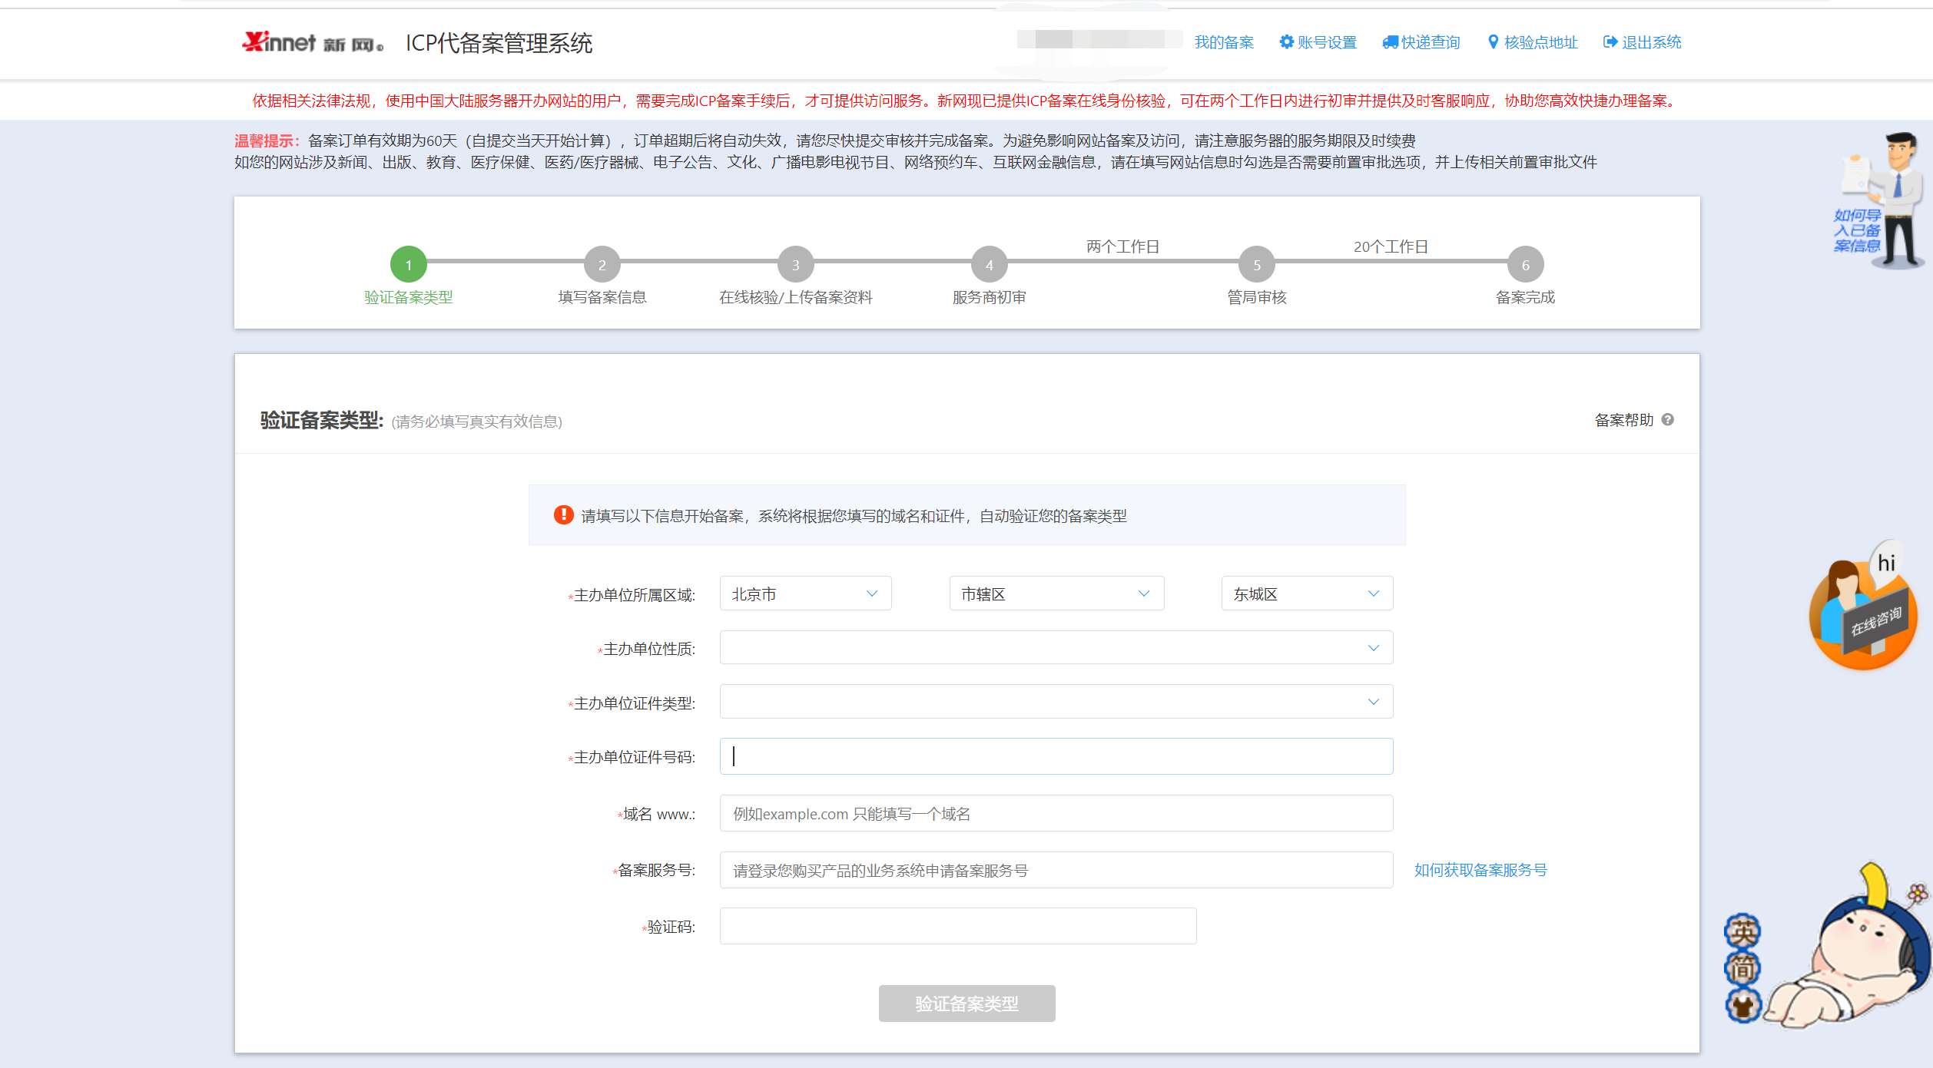The width and height of the screenshot is (1933, 1068).
Task: Expand the 北京市 province dropdown
Action: (805, 594)
